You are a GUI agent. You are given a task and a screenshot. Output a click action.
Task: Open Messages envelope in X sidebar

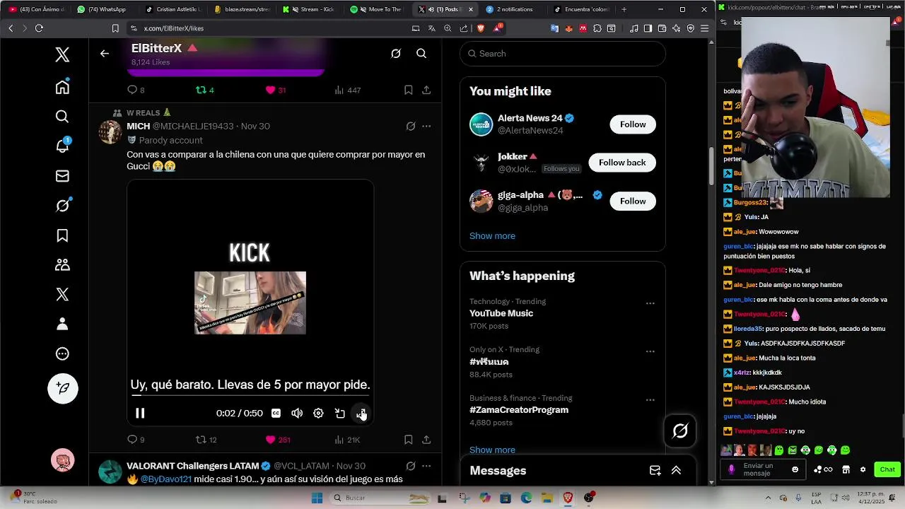click(x=62, y=176)
